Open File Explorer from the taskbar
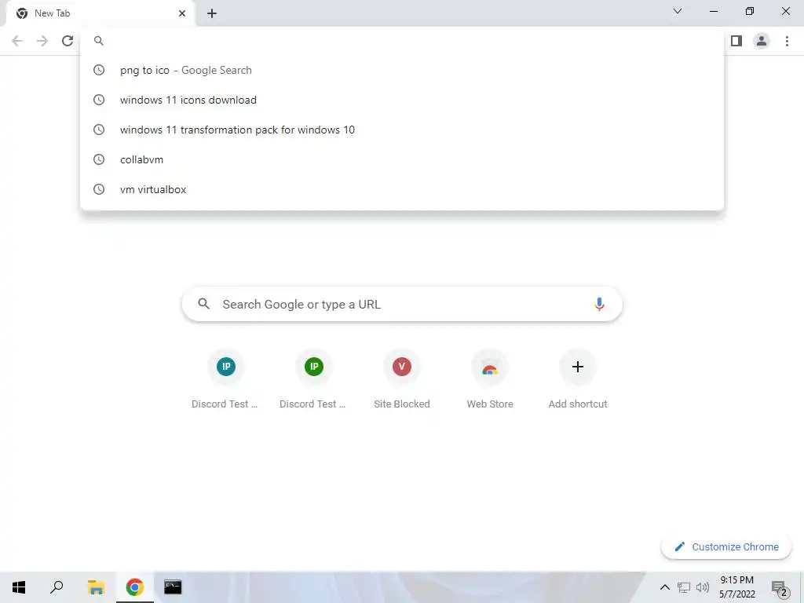Screen dimensions: 804x603 click(x=96, y=587)
